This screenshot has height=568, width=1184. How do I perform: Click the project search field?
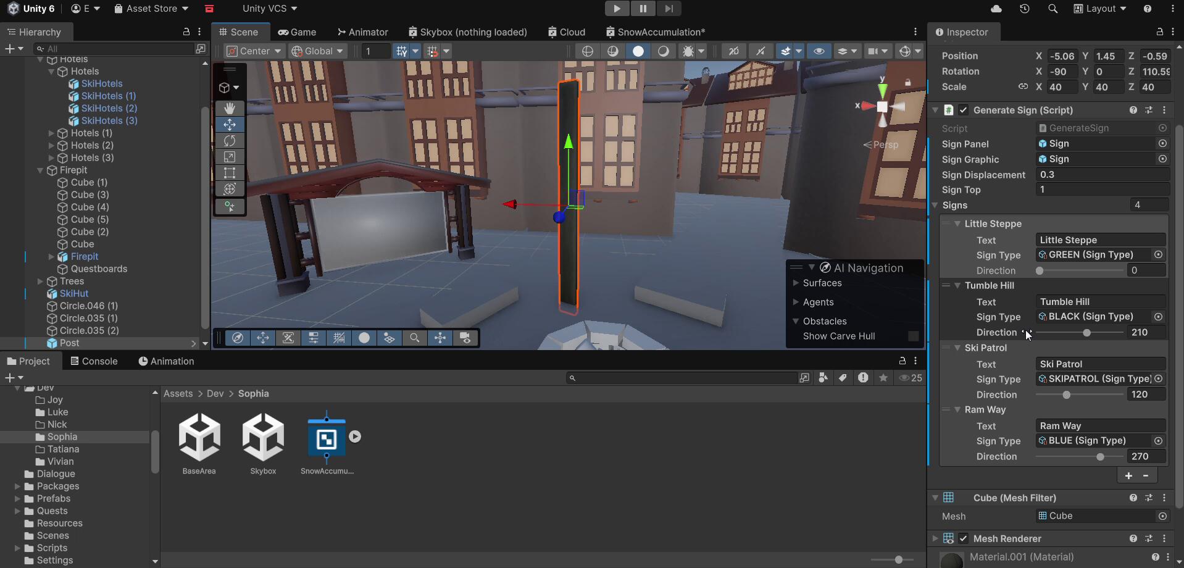tap(682, 377)
